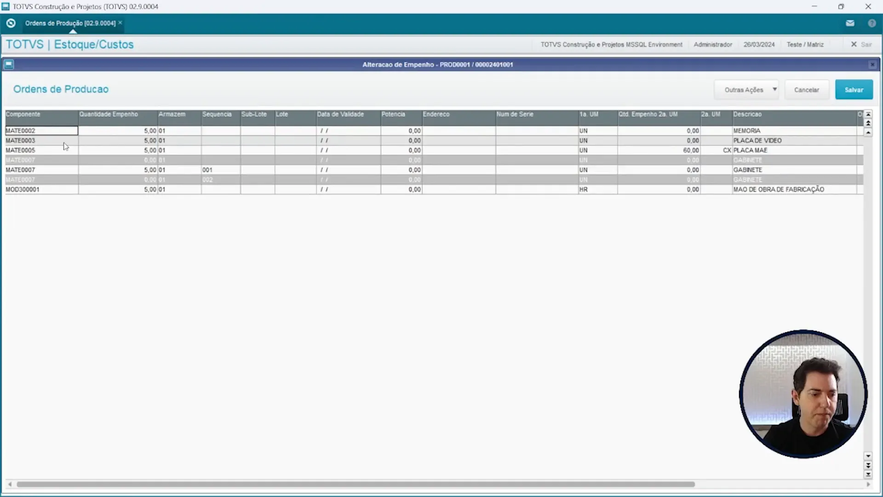Open the help question mark icon
The width and height of the screenshot is (883, 497).
[x=872, y=23]
